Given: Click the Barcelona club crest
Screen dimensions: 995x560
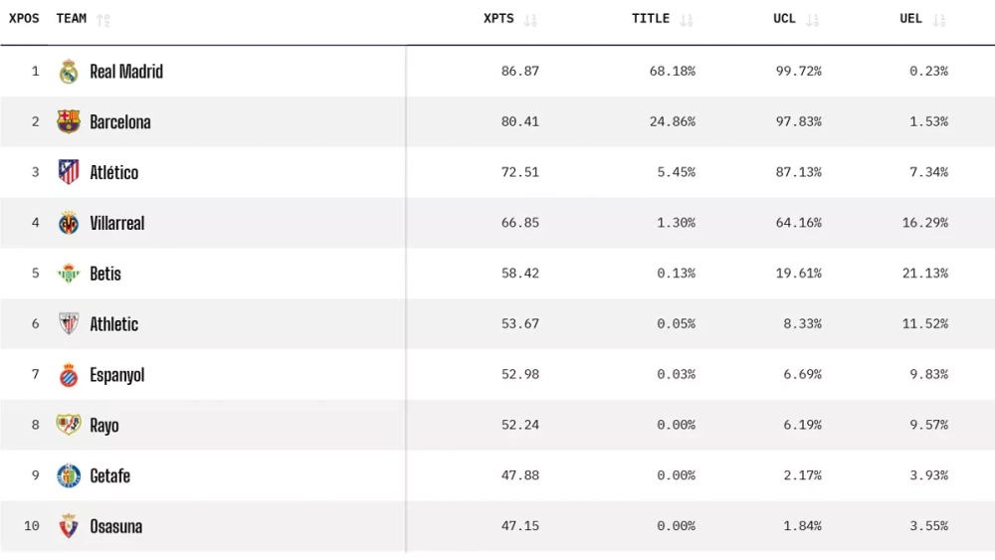Looking at the screenshot, I should click(69, 122).
